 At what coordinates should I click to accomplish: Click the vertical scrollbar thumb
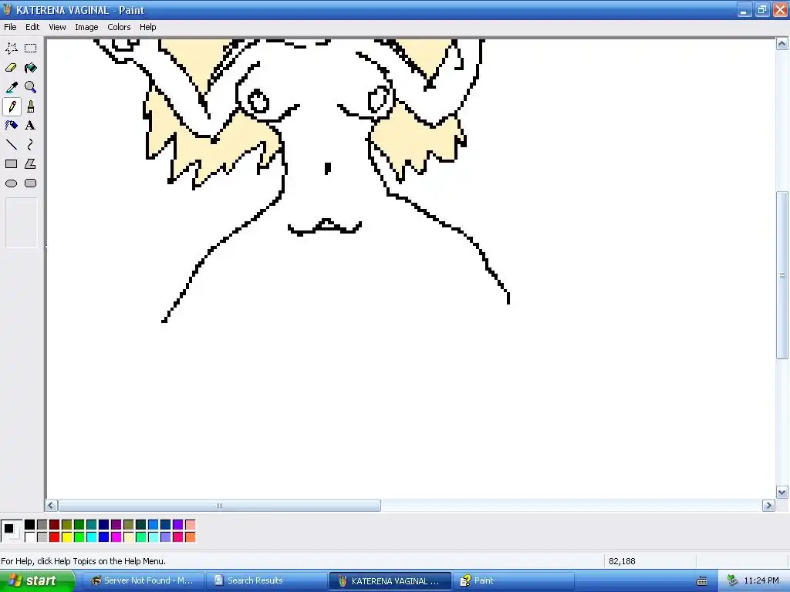[x=782, y=275]
